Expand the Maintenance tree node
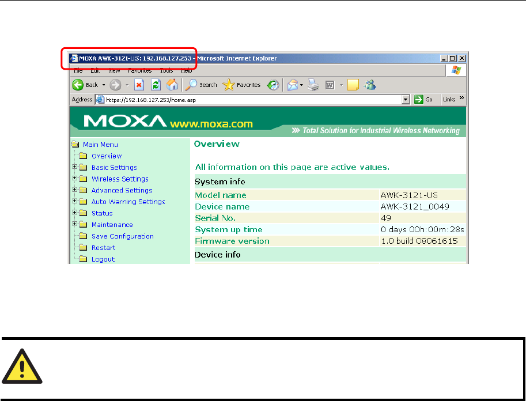 pos(75,224)
